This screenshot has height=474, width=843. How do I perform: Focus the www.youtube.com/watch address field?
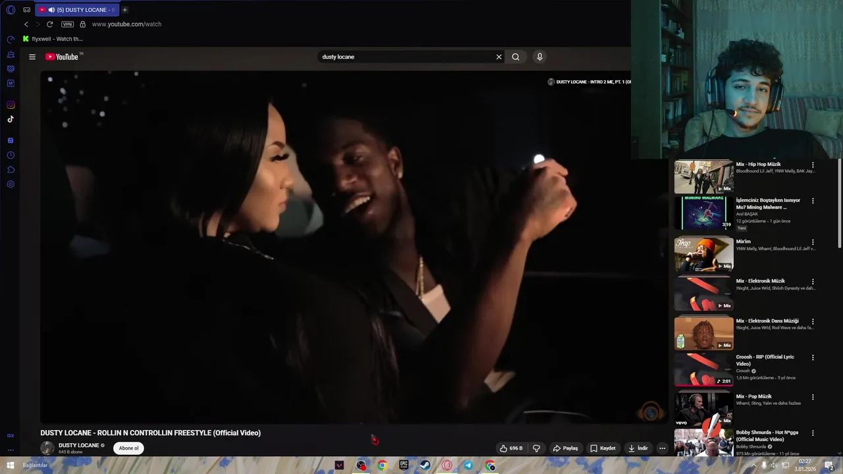click(x=126, y=24)
